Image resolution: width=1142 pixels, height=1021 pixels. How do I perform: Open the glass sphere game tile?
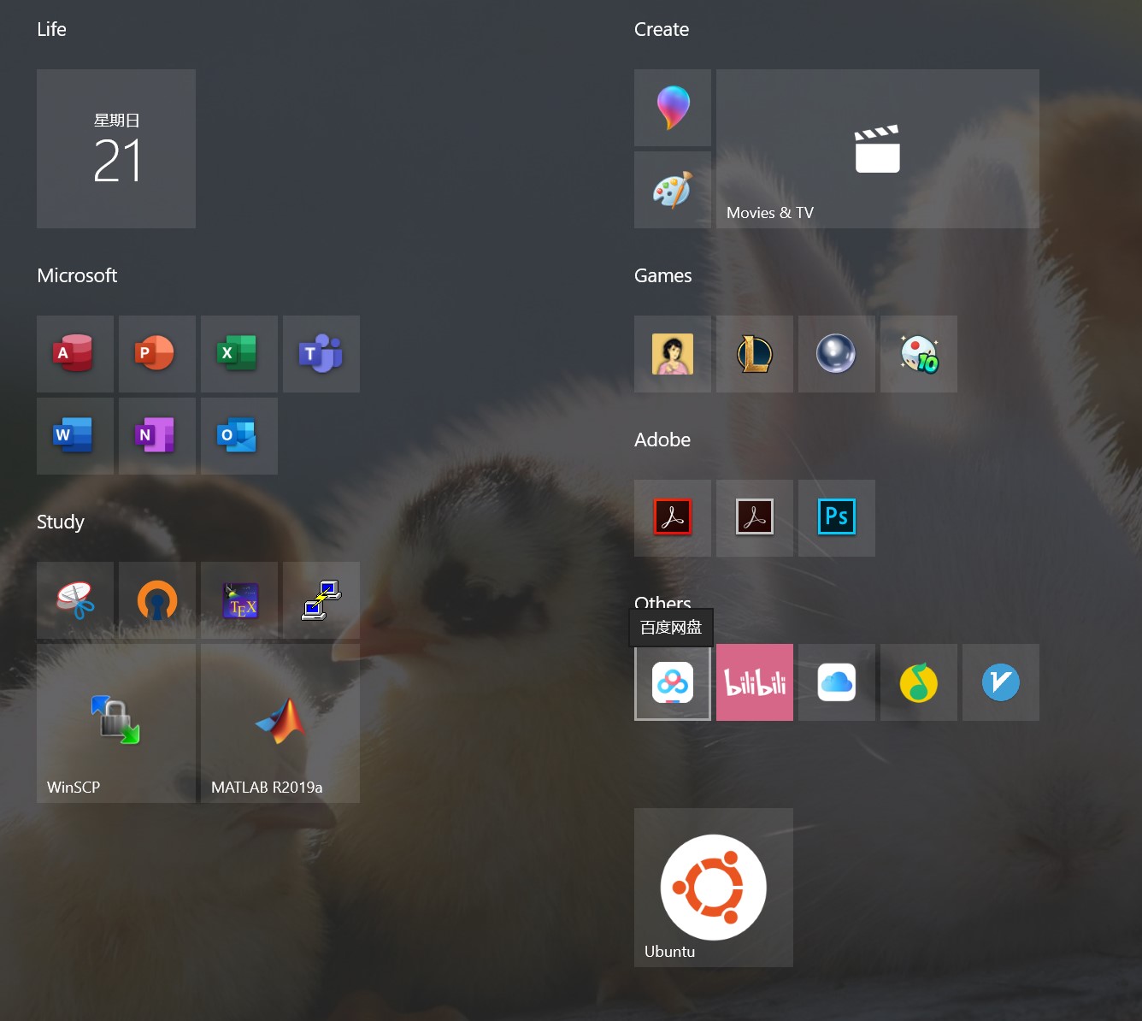tap(837, 354)
